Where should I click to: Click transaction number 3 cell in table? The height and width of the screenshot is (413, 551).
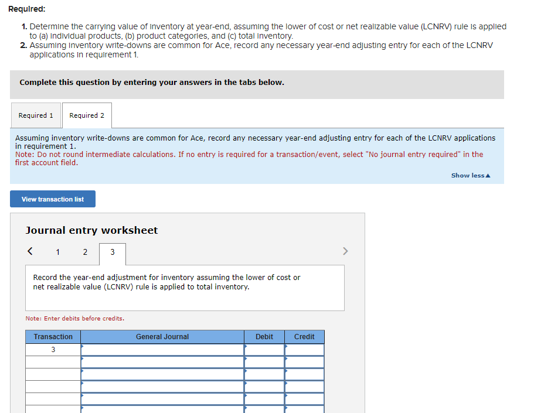[x=53, y=350]
